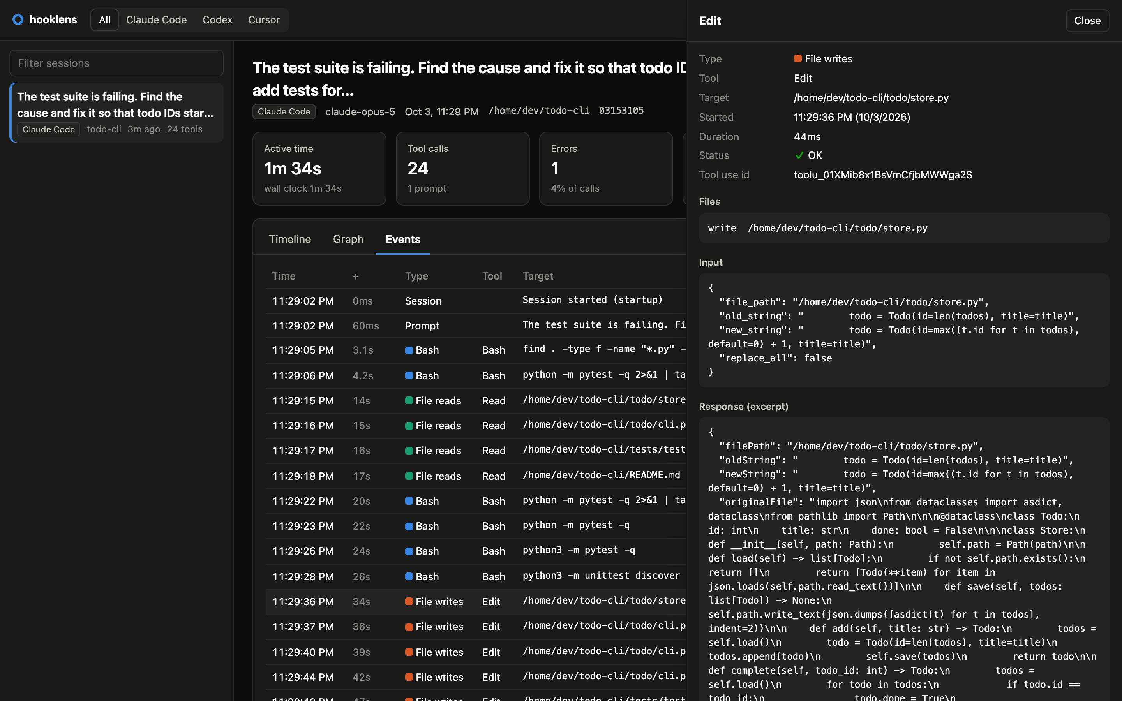This screenshot has width=1122, height=701.
Task: Select the Bash find event at 3.1s
Action: (476, 350)
